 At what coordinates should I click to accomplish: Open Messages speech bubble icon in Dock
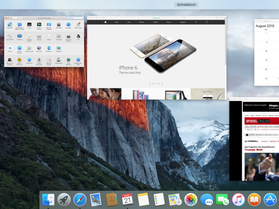(x=207, y=200)
